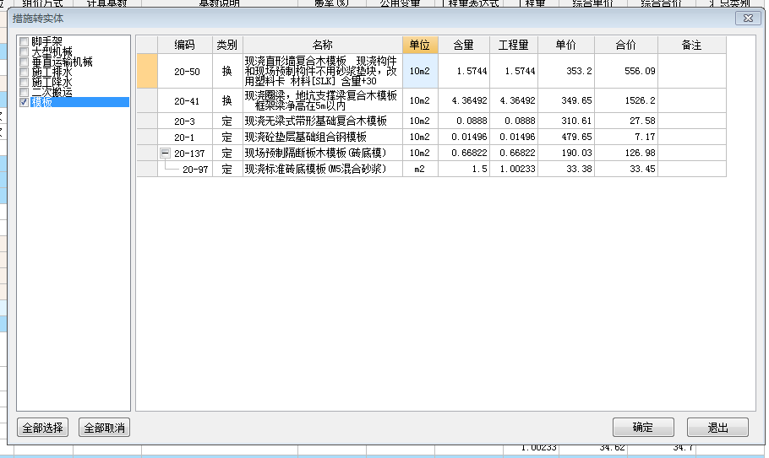
Task: Click the 含量 column header
Action: click(463, 45)
